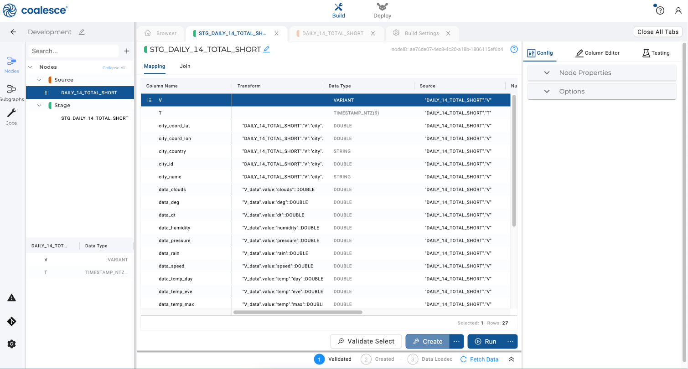Open the Nodes sidebar icon
Image resolution: width=688 pixels, height=369 pixels.
(12, 64)
